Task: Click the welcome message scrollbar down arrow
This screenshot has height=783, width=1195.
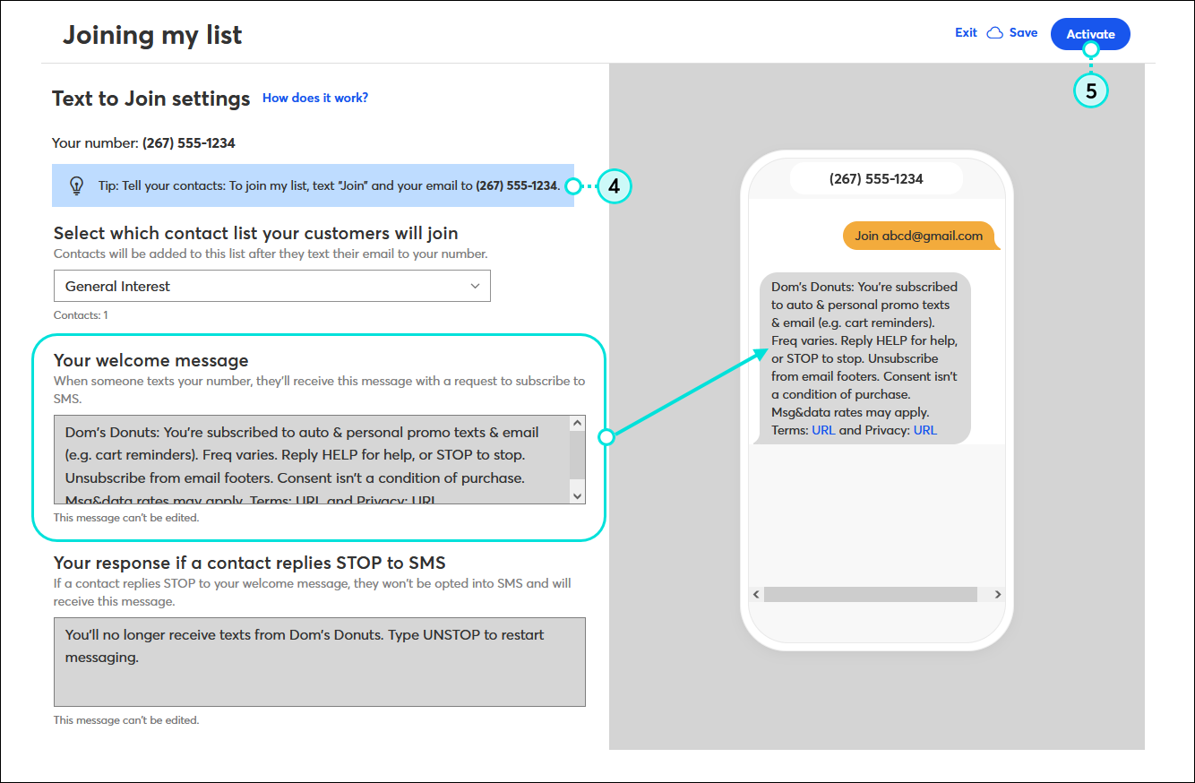Action: [x=577, y=495]
